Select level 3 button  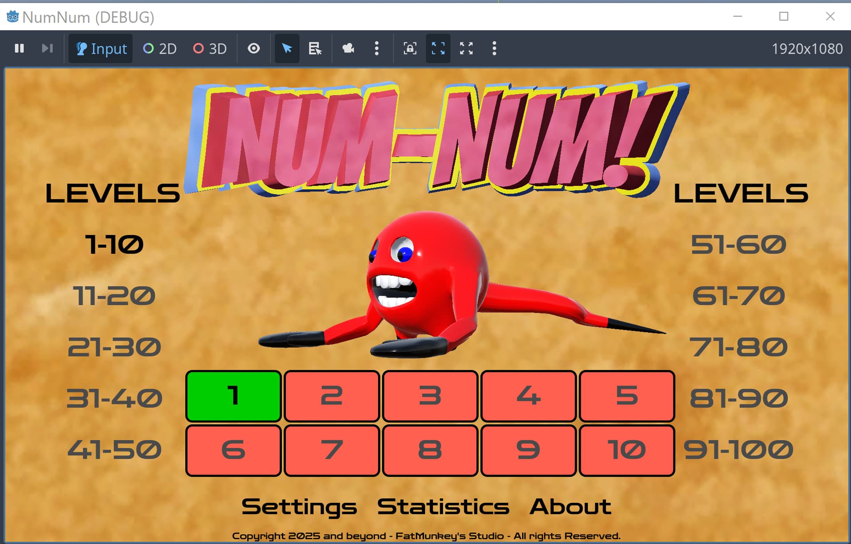(x=430, y=396)
